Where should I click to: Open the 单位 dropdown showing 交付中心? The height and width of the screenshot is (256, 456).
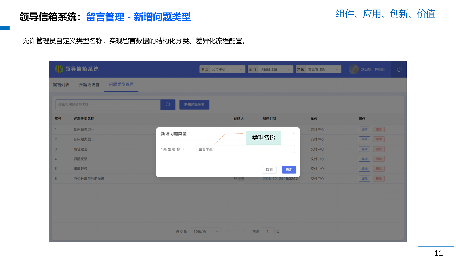(227, 69)
